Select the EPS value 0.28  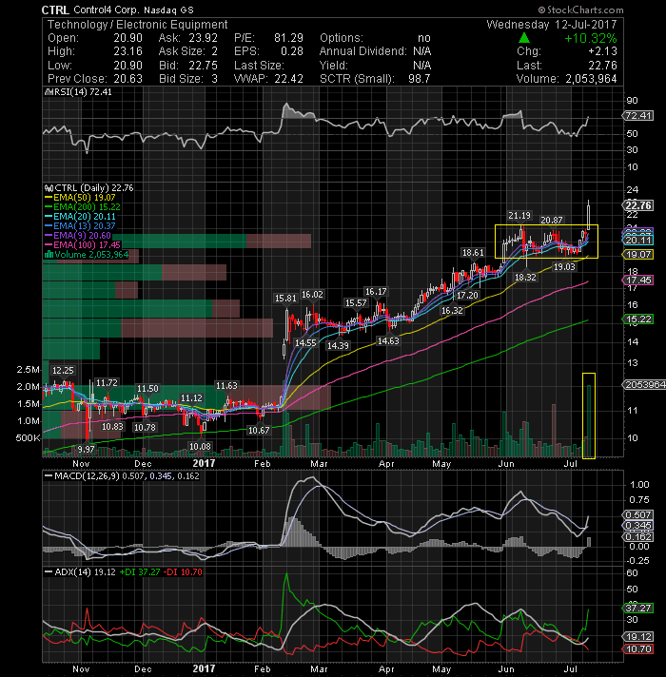tap(292, 51)
